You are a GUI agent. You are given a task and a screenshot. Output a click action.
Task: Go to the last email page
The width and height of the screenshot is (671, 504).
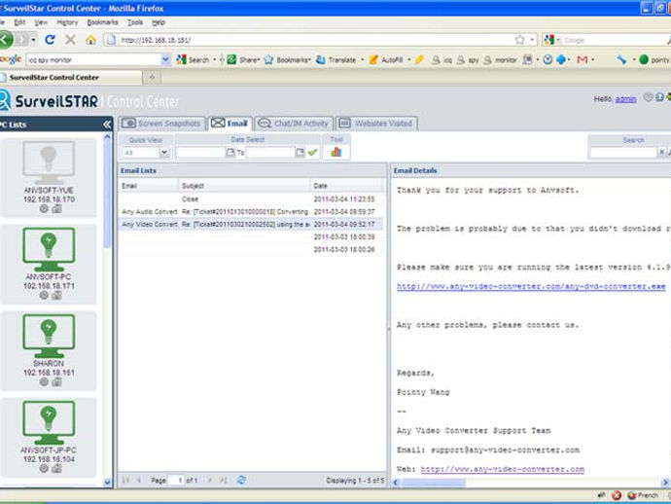[x=224, y=480]
